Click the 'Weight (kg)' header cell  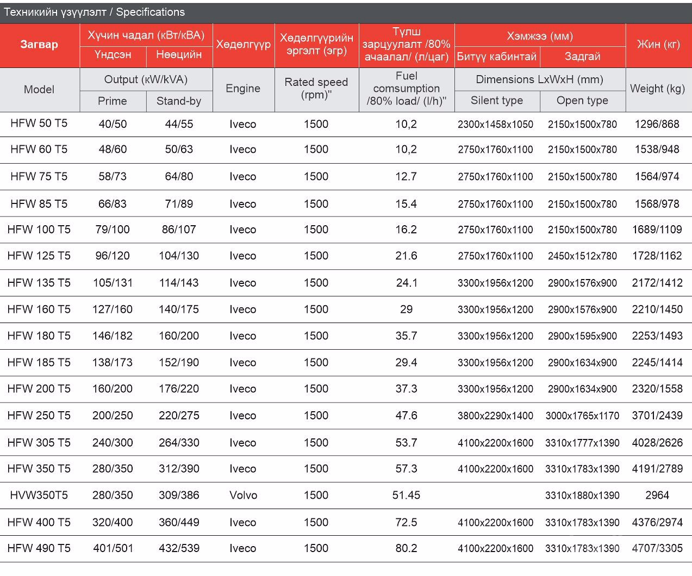657,89
